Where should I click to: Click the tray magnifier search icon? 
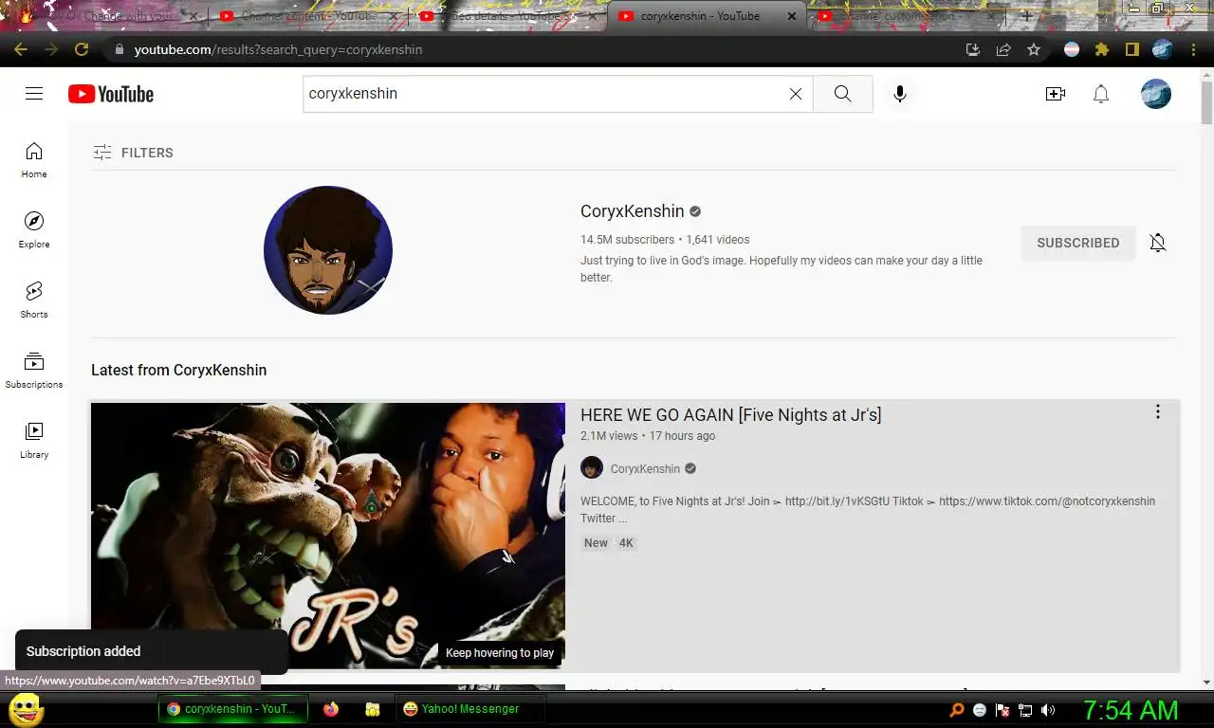tap(957, 710)
